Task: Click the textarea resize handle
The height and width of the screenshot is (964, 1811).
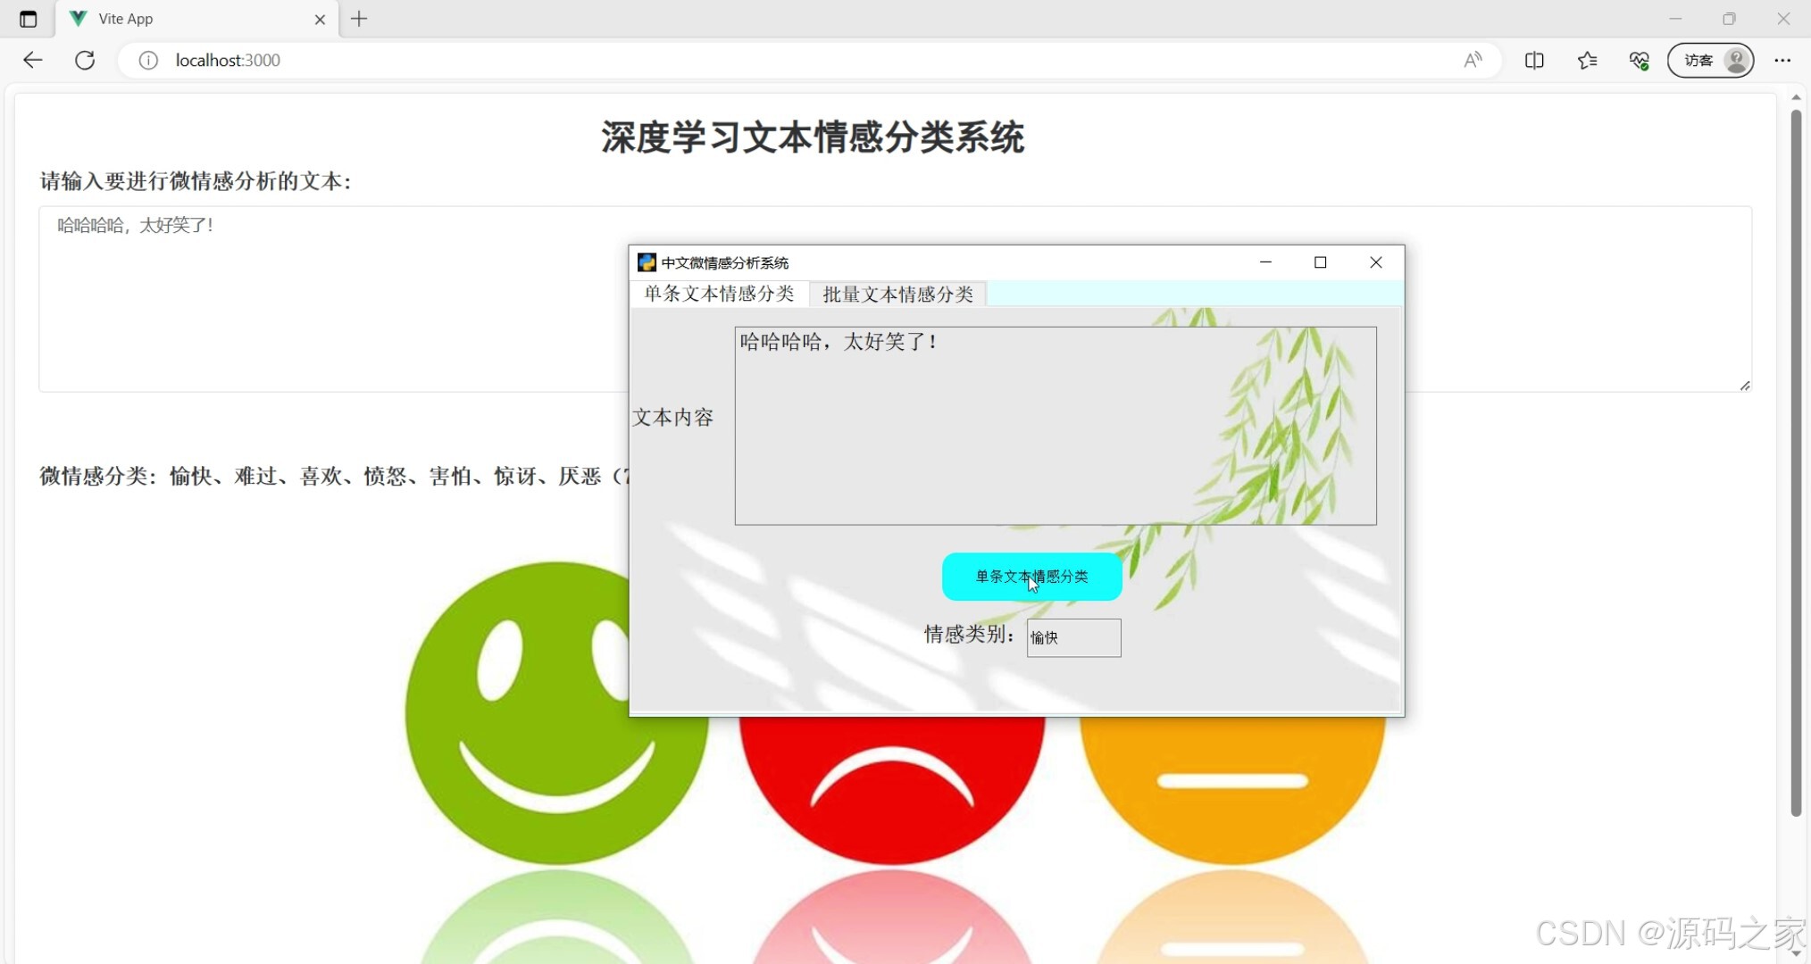Action: click(x=1744, y=385)
